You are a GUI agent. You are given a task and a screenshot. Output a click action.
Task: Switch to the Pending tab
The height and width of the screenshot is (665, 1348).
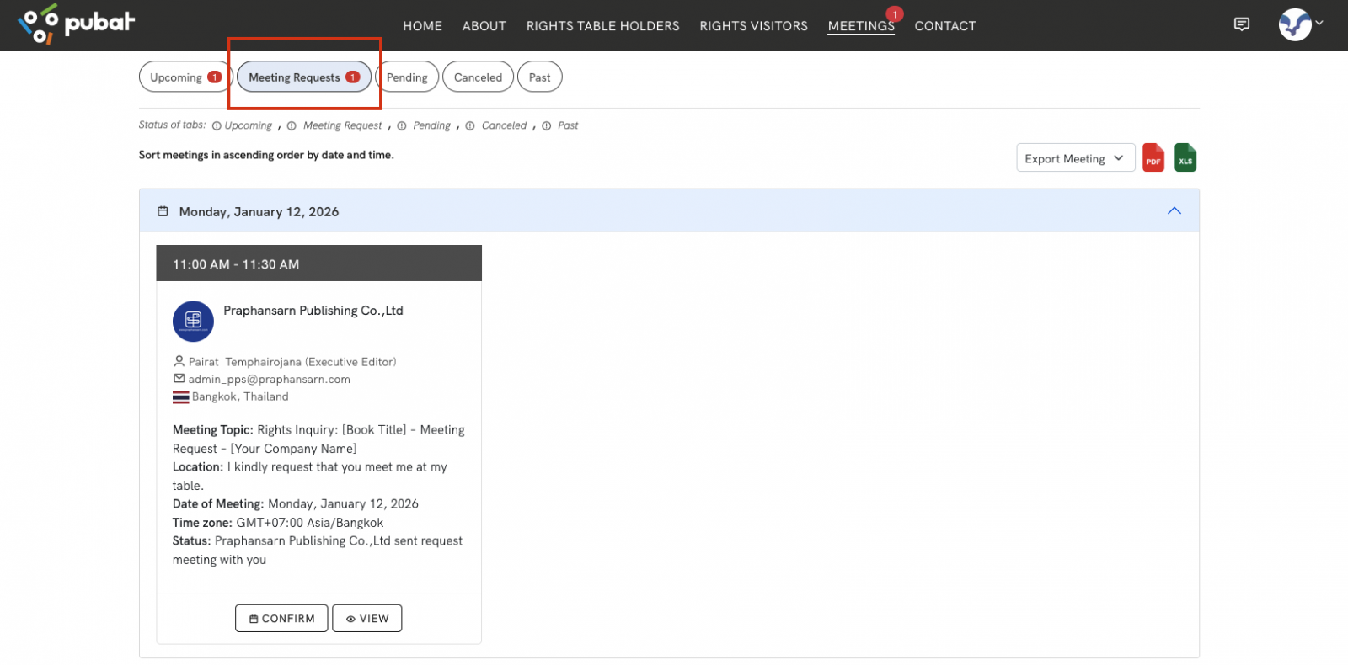[x=407, y=77]
